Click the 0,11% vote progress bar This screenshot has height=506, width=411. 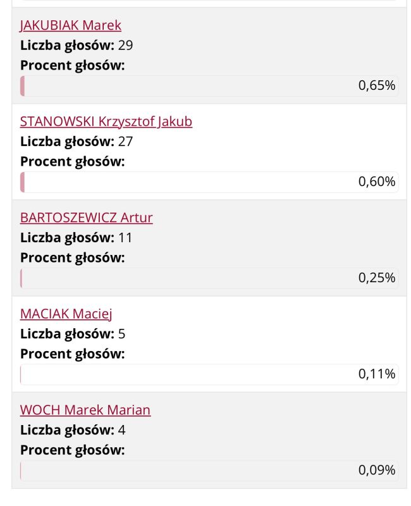(209, 374)
